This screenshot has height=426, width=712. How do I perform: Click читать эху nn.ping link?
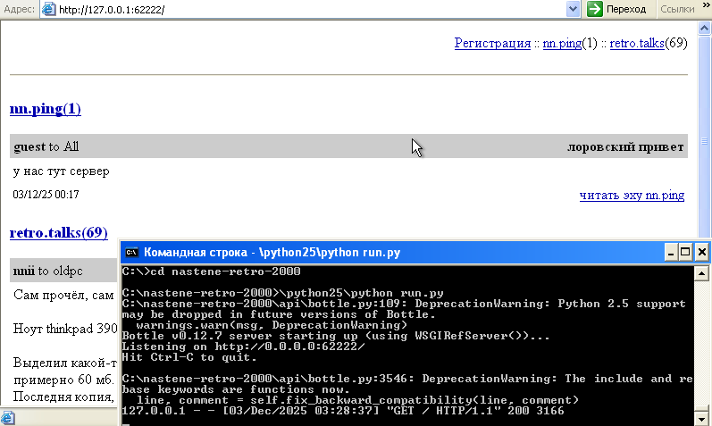click(632, 195)
